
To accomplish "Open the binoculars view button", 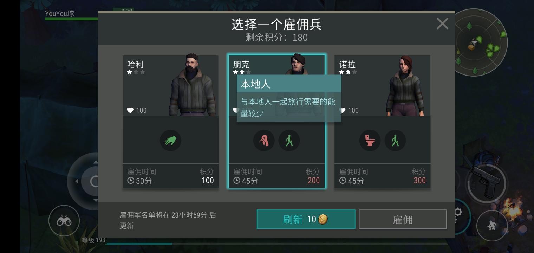I will tap(64, 221).
